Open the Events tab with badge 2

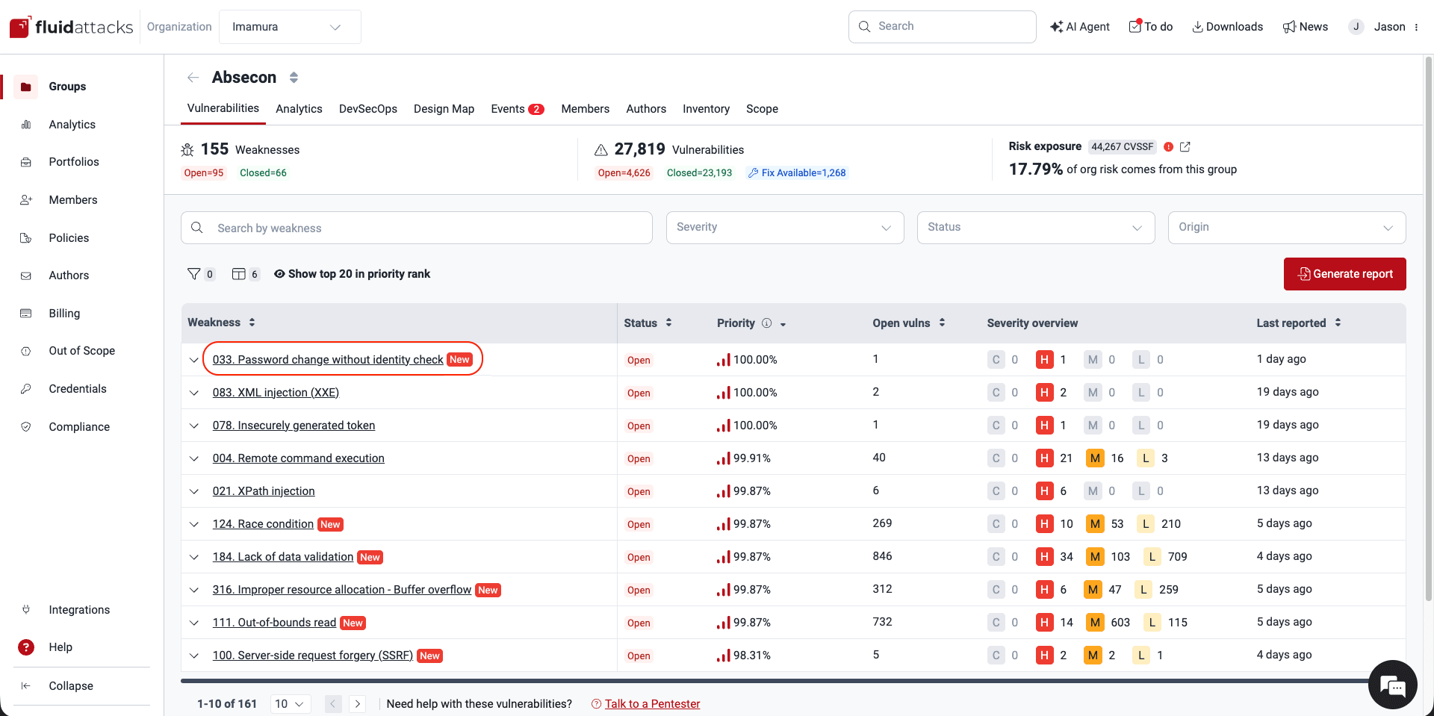[x=517, y=109]
